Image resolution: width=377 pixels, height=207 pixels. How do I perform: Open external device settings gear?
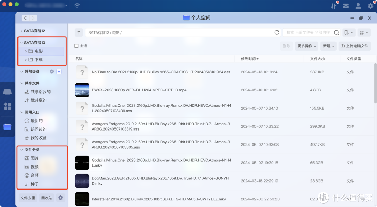click(x=52, y=72)
